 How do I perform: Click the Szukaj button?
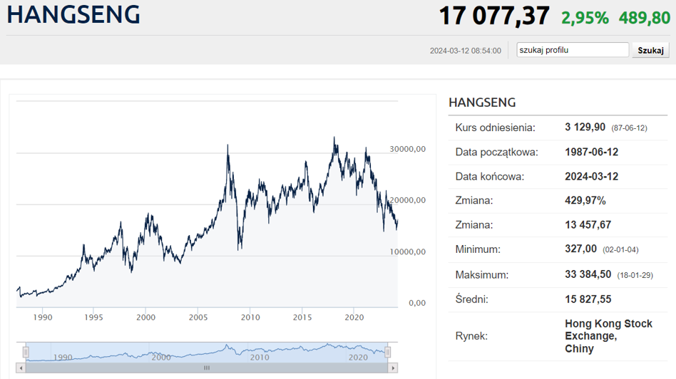pos(650,51)
